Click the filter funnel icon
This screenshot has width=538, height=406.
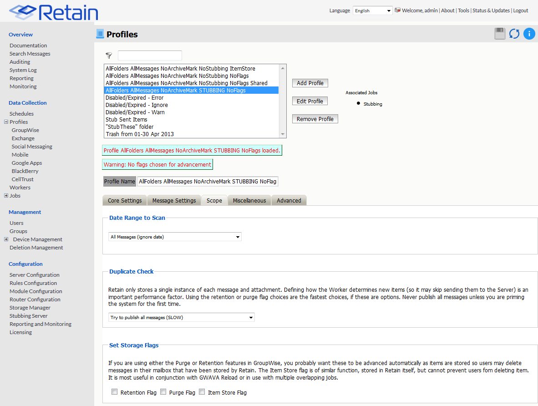tap(109, 55)
